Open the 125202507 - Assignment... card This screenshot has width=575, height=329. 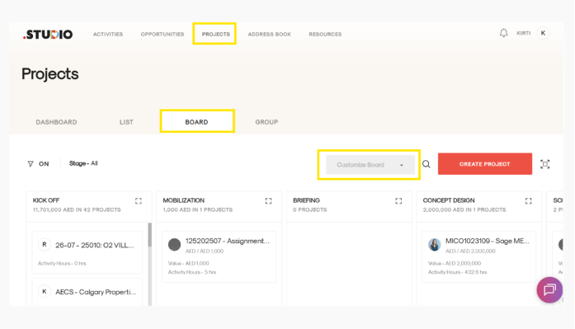click(x=219, y=256)
